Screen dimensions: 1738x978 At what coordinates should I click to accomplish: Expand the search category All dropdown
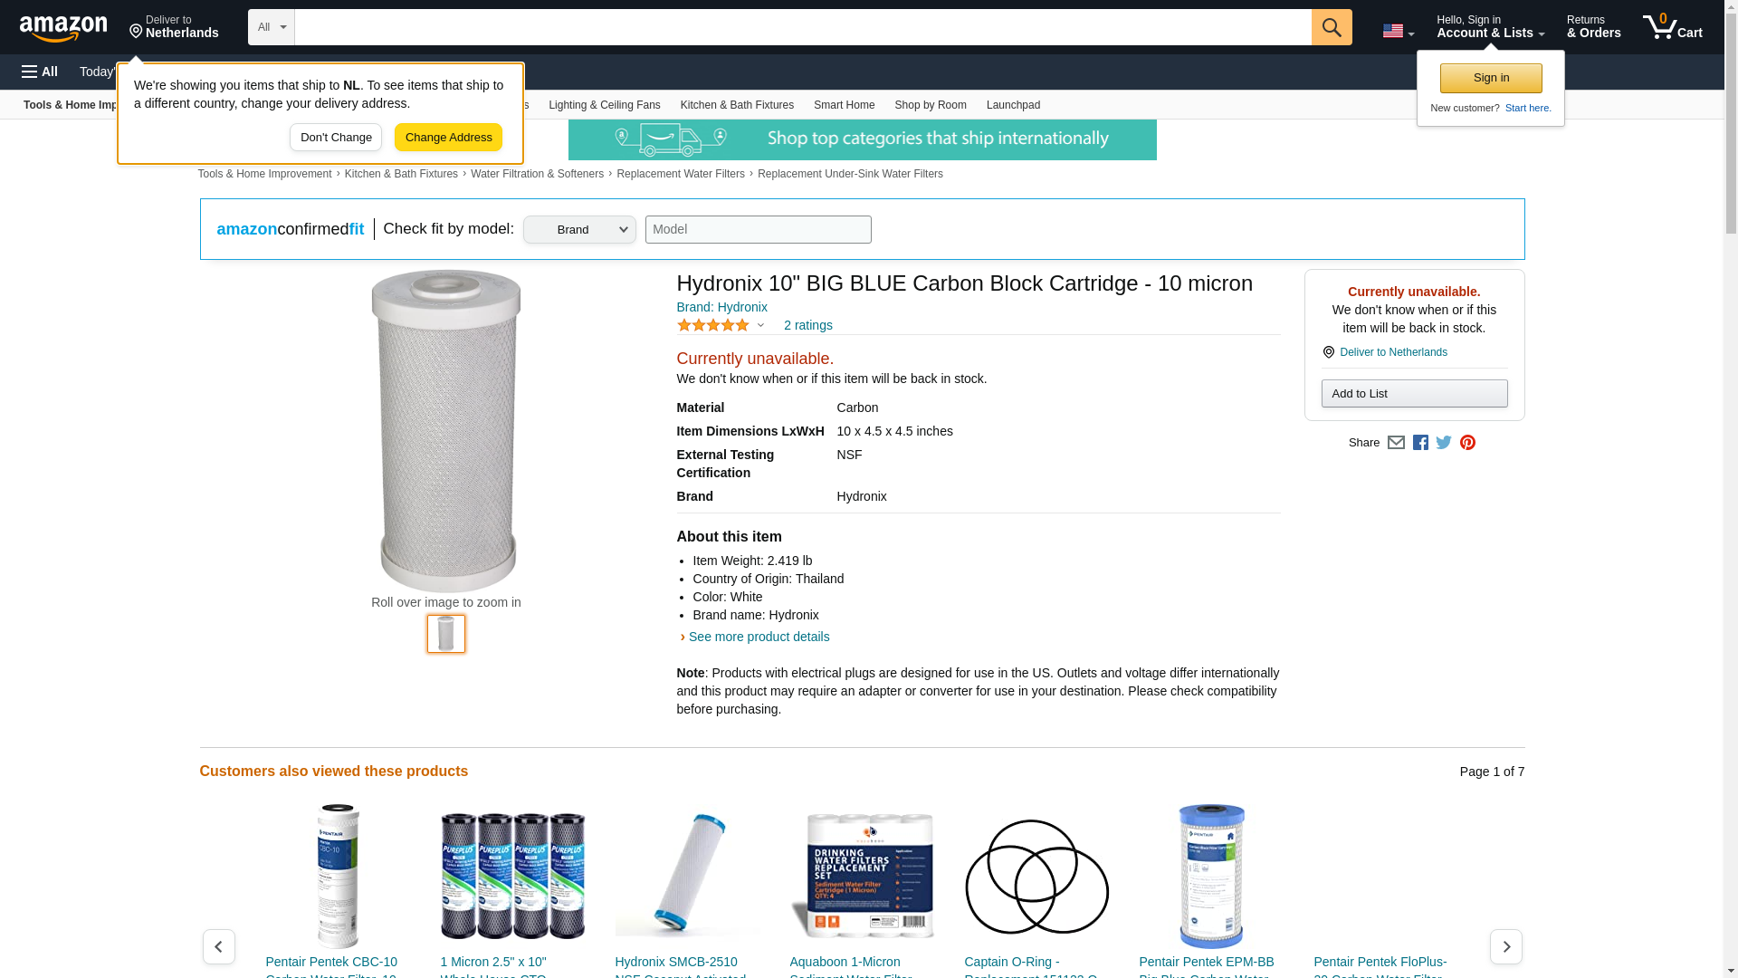coord(272,27)
